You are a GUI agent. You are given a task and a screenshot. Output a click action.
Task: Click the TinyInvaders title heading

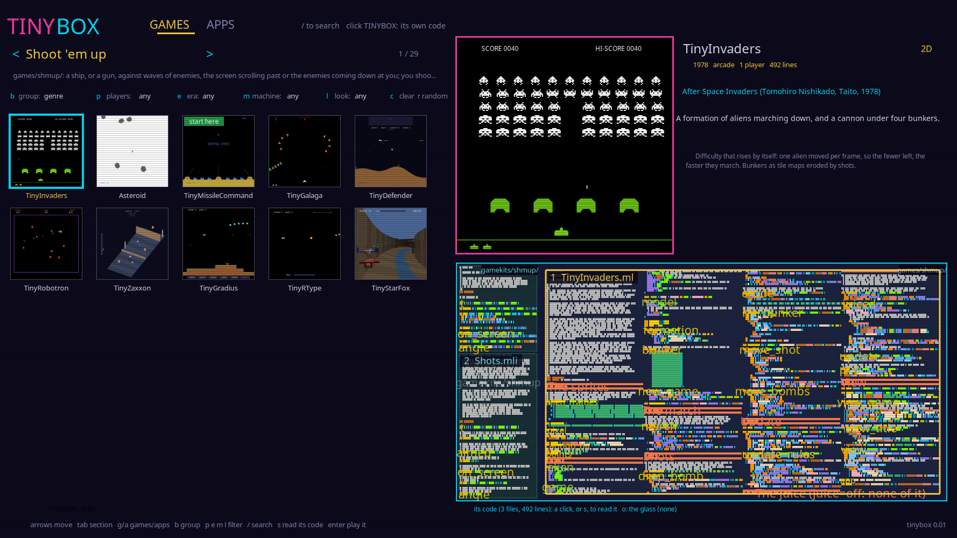(x=722, y=49)
